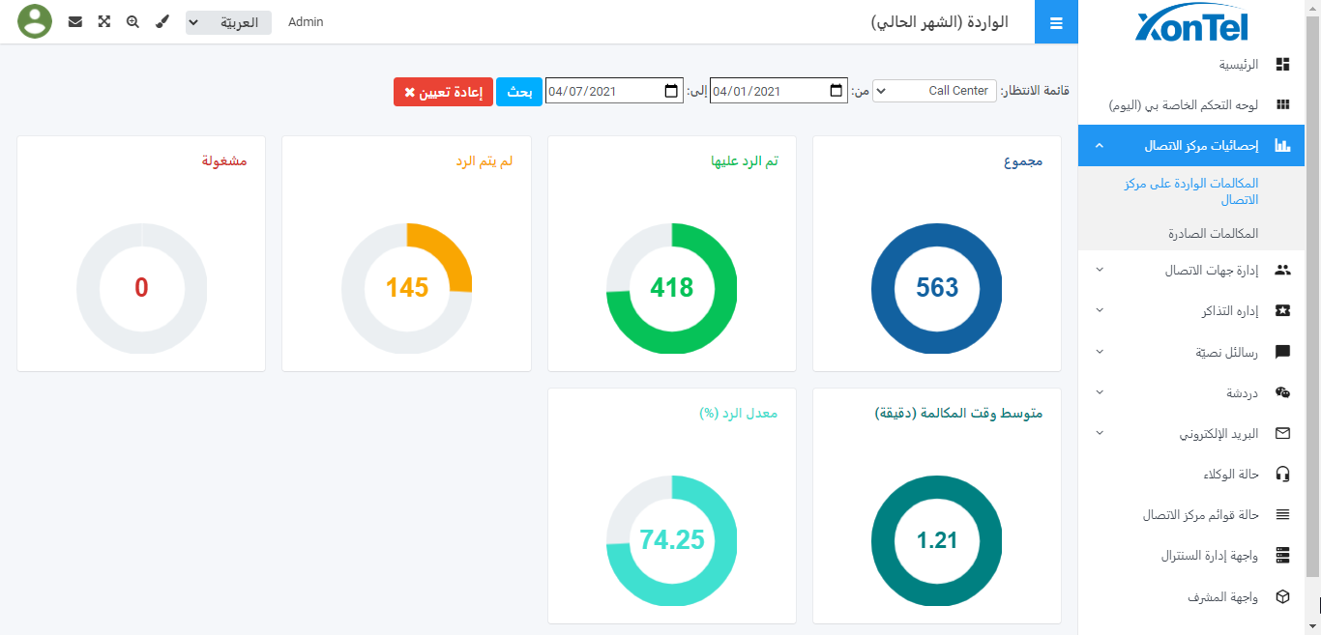1321x635 pixels.
Task: Click the chat icon beside دردشة
Action: [1283, 392]
